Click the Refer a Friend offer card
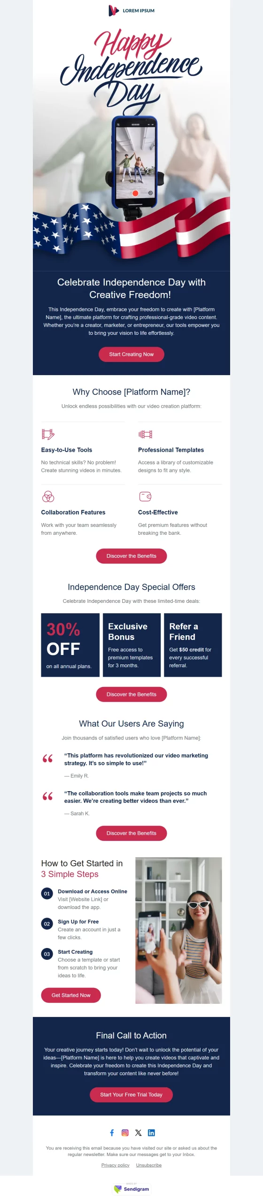The image size is (263, 1202). [x=193, y=645]
